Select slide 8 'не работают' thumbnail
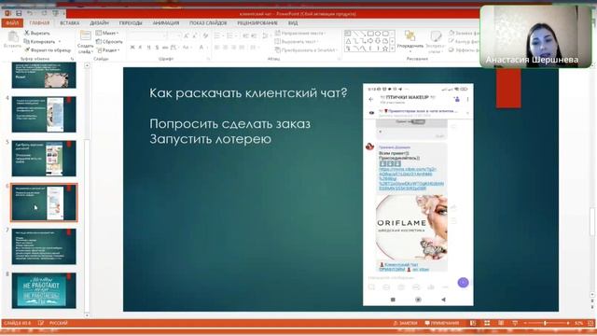This screenshot has height=336, width=597. click(x=44, y=290)
